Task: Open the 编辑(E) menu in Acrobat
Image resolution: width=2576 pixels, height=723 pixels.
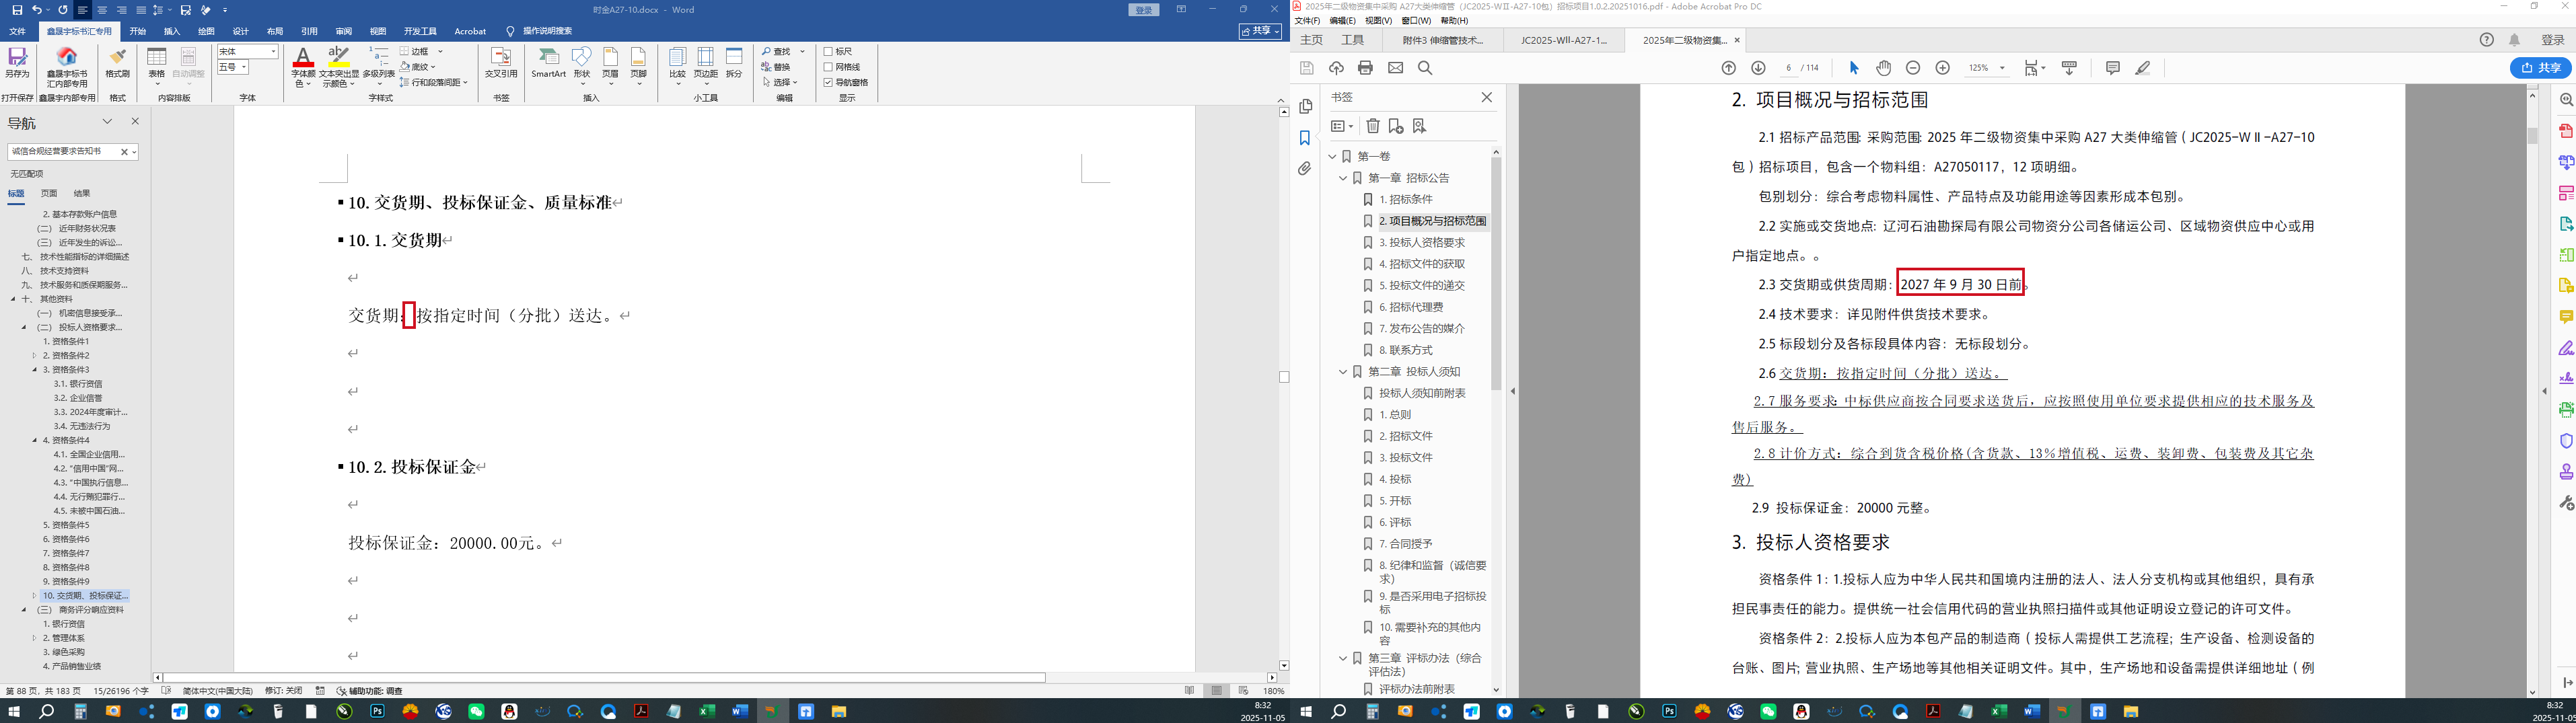Action: click(1342, 21)
